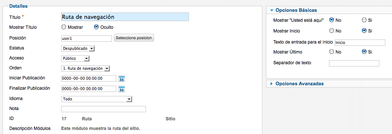Collapse Opciones Básicas triangle arrow
The image size is (392, 134).
tap(272, 10)
